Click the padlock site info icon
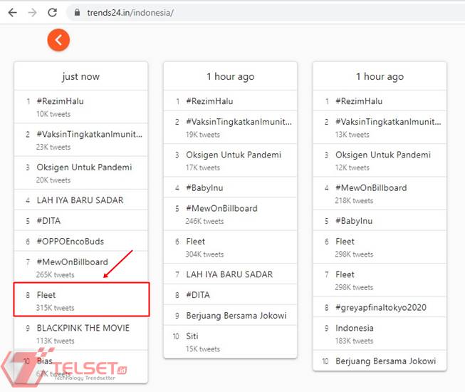Screen dimensions: 465x392 point(77,14)
